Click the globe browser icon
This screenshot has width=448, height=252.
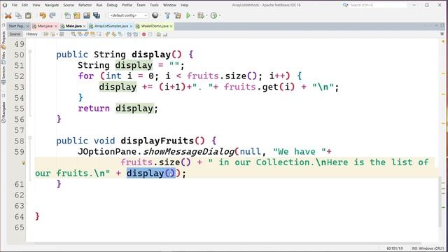point(155,15)
